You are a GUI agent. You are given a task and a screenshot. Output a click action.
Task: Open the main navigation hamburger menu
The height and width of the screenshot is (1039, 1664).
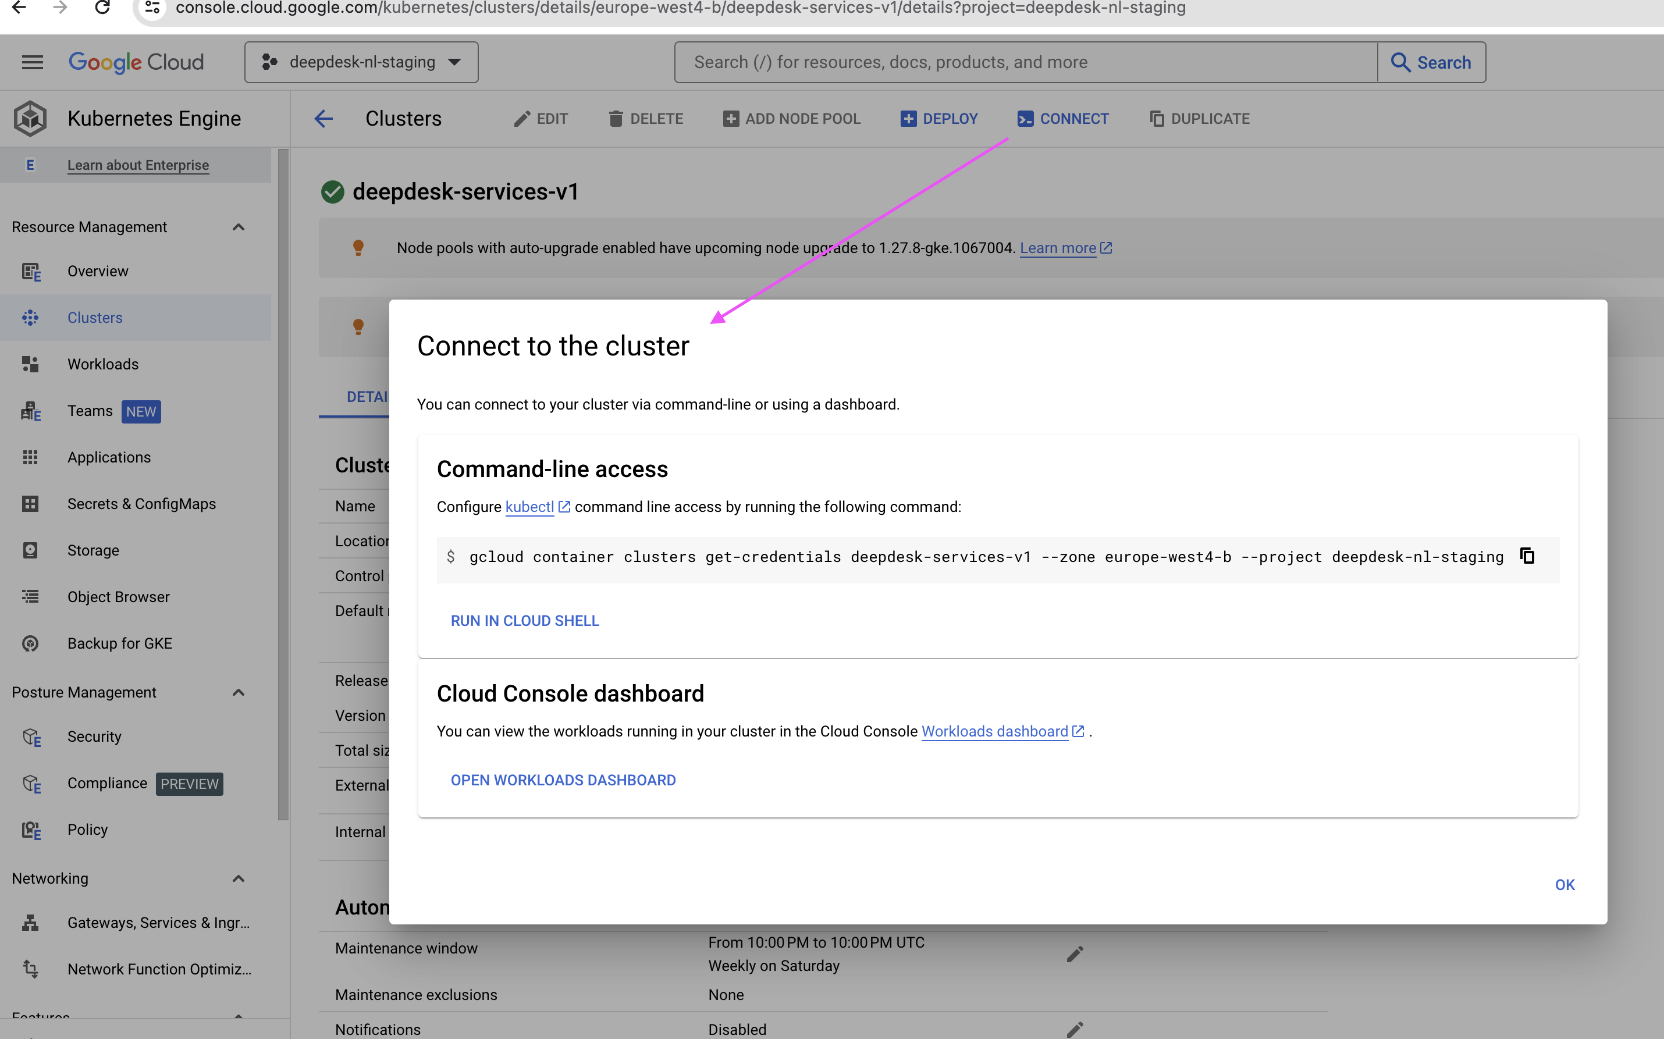pyautogui.click(x=32, y=62)
